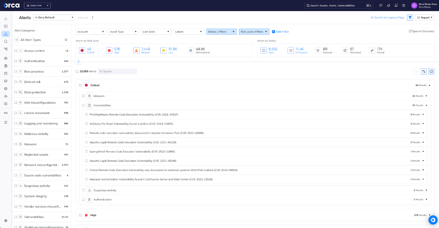Open the notifications bell

coord(396,5)
